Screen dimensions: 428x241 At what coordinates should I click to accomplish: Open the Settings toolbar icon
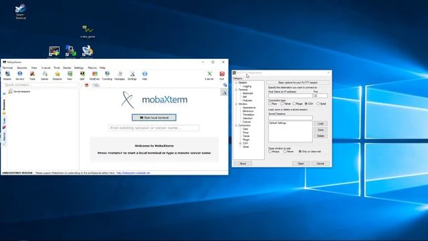[x=132, y=76]
